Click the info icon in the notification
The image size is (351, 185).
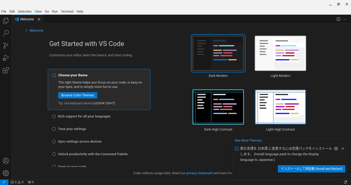pos(236,149)
